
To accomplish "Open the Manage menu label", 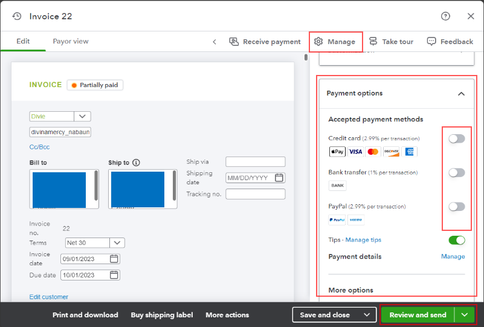I will pos(341,41).
